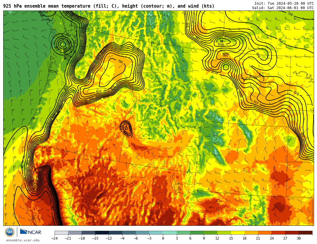
Task: Pick the colorbar swatch between −18 and −15
Action: 89,233
